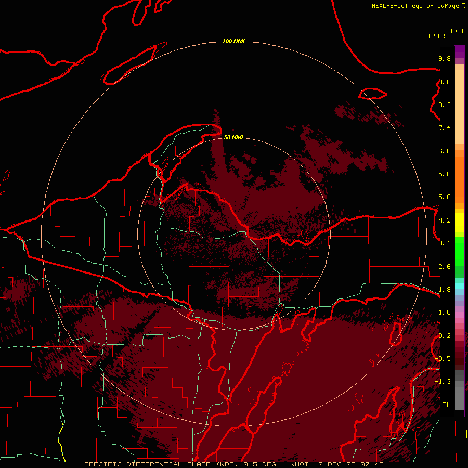This screenshot has height=468, width=468.
Task: Select the DKD legend heading
Action: click(457, 31)
